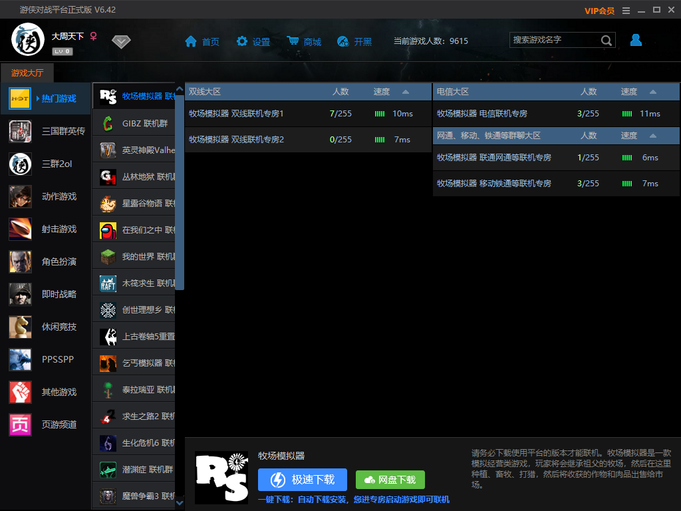
Task: Collapse the 电信大区 section arrow
Action: [x=653, y=92]
